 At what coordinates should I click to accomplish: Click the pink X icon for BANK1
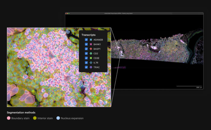(91, 44)
